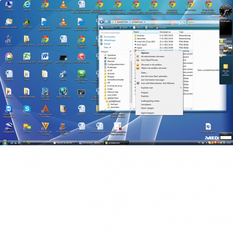Switch to Document1 Word taskbar button
The height and width of the screenshot is (242, 233).
pyautogui.click(x=91, y=143)
